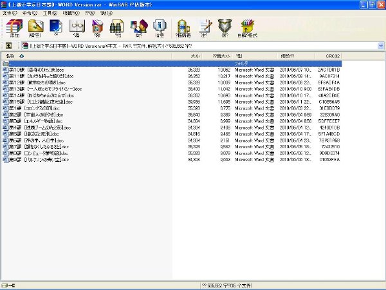Select file 第1課 [コロンブスの卵].doc
Viewport: 386px width, 290px height.
pos(172,108)
